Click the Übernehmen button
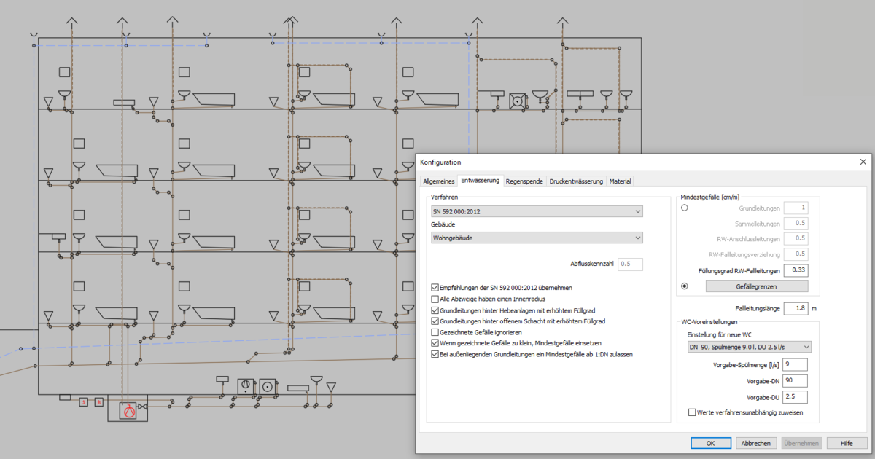Image resolution: width=875 pixels, height=459 pixels. [802, 443]
